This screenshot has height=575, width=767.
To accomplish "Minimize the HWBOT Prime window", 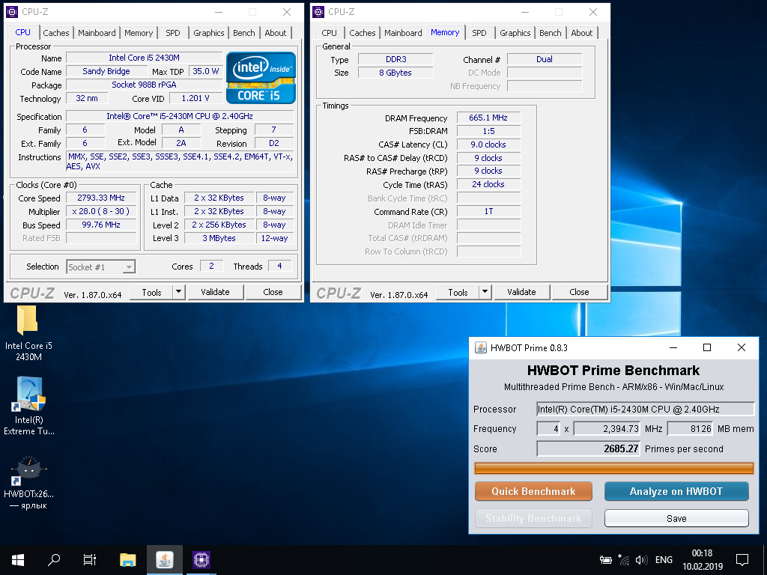I will point(673,347).
